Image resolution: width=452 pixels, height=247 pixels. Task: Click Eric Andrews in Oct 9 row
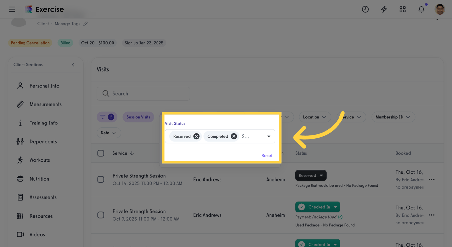(x=207, y=215)
